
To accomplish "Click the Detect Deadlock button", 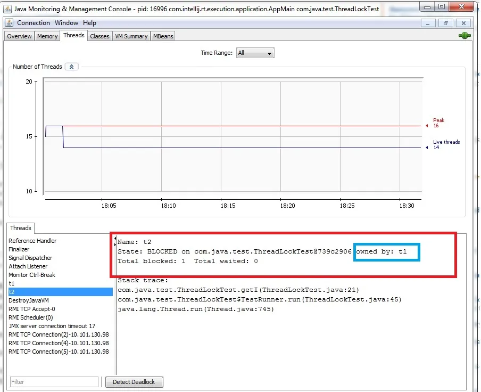I will pyautogui.click(x=134, y=382).
